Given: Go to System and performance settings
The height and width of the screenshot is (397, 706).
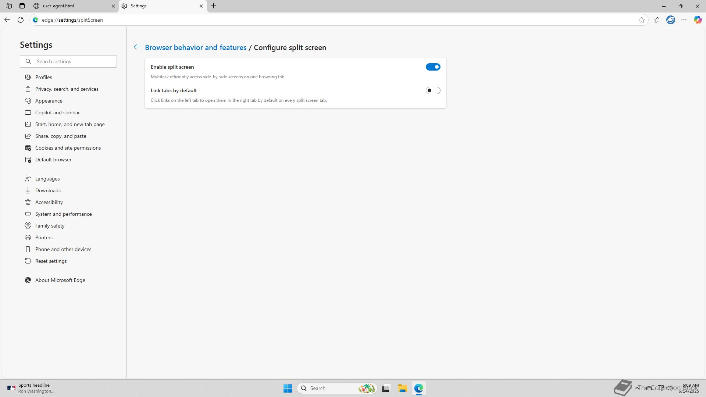Looking at the screenshot, I should point(63,214).
